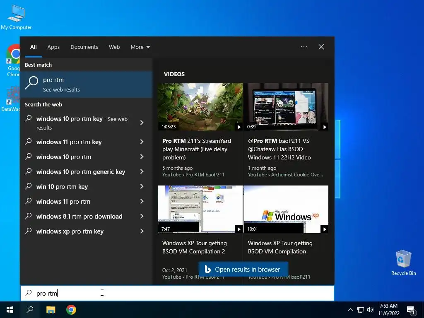Expand arrow for 'win 10 pro rtm key'
Image resolution: width=424 pixels, height=318 pixels.
(142, 186)
